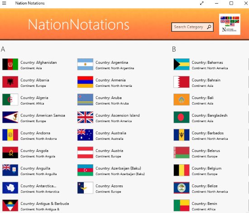The image size is (249, 213).
Task: Click the search magnifier icon
Action: (209, 27)
